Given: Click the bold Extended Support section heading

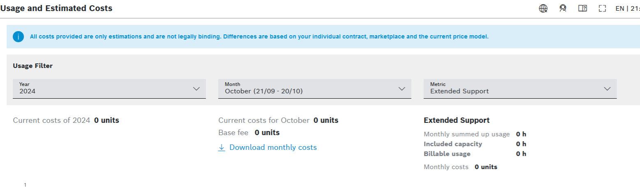Looking at the screenshot, I should click(456, 120).
